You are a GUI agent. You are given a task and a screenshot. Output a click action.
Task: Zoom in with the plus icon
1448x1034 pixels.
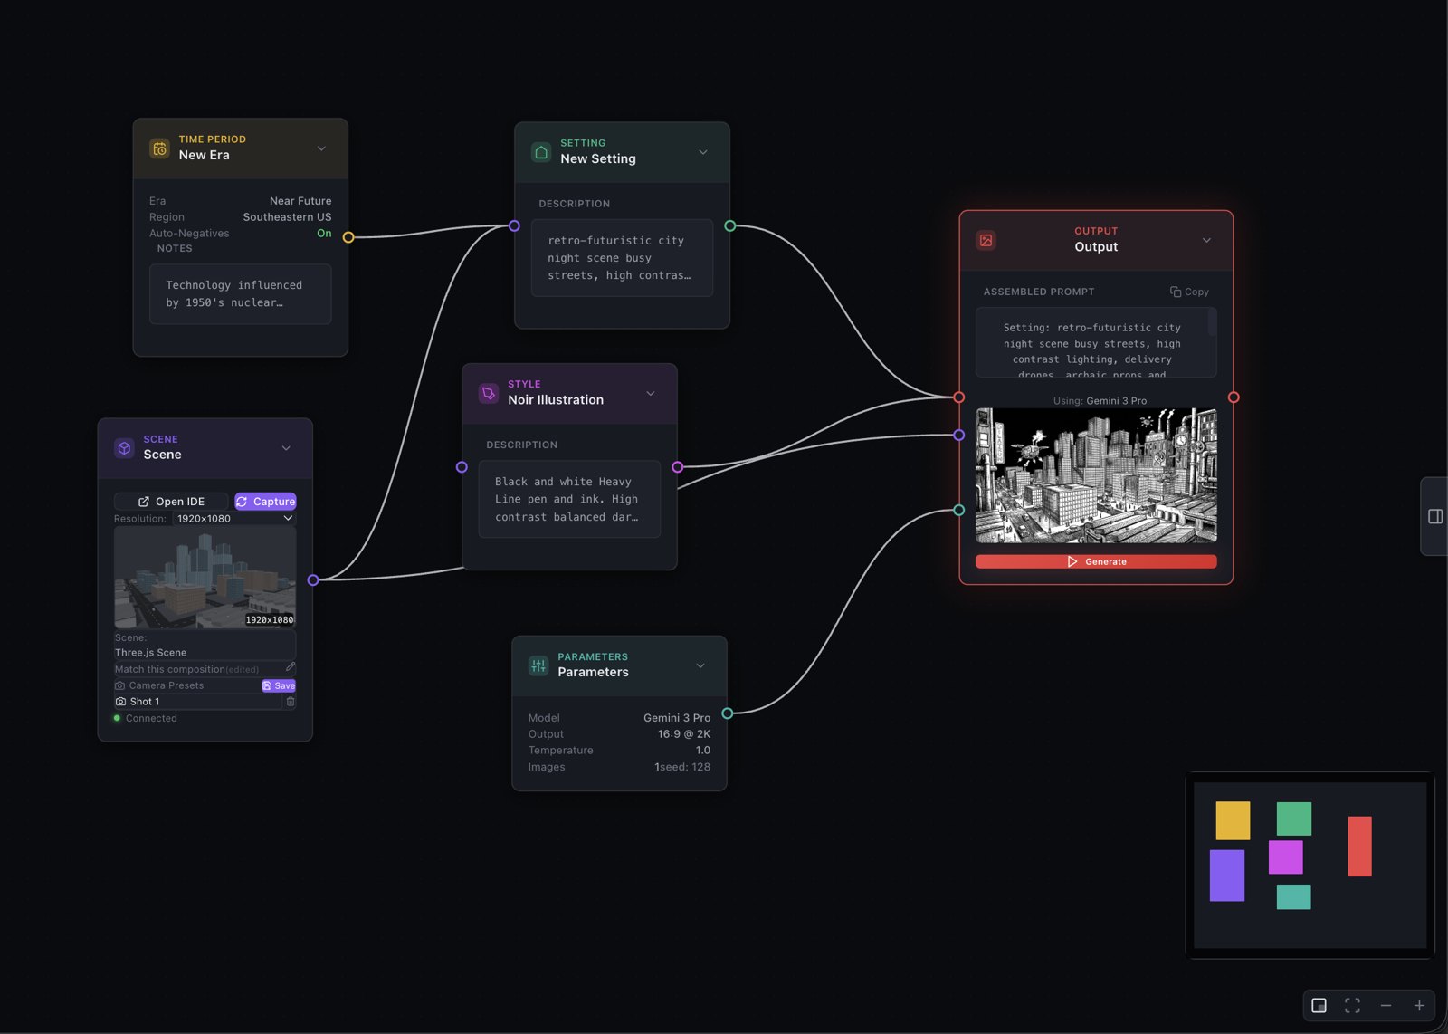[1419, 1006]
